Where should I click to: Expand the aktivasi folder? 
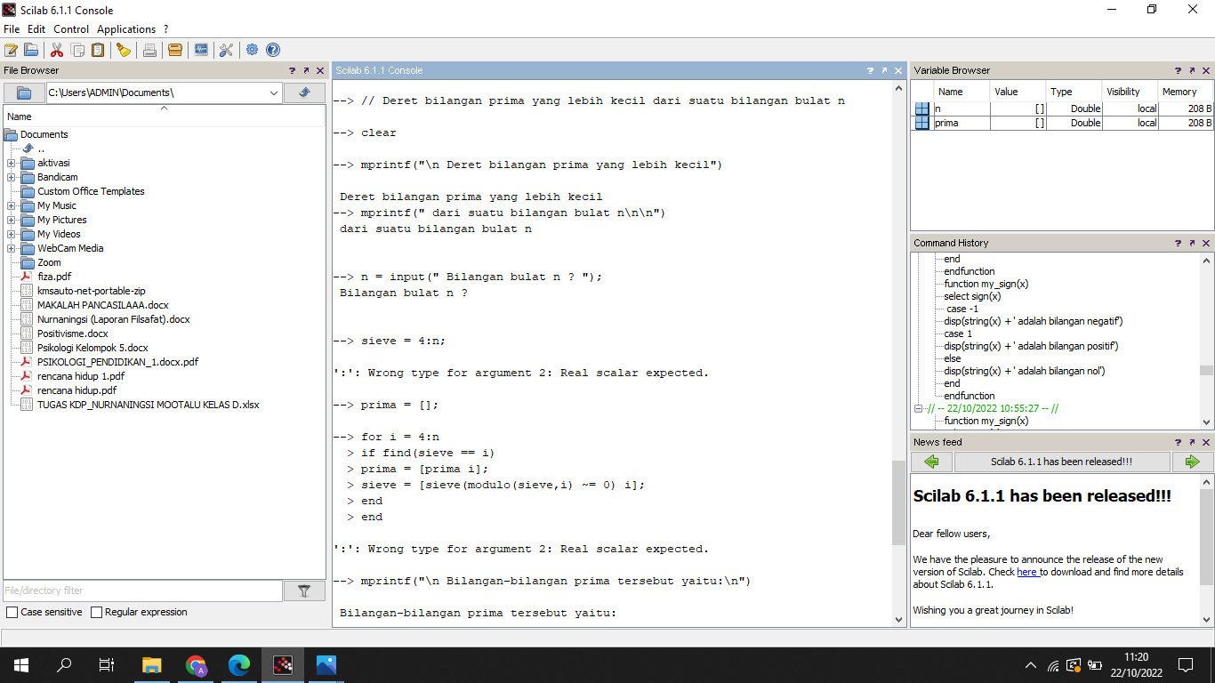click(x=11, y=163)
